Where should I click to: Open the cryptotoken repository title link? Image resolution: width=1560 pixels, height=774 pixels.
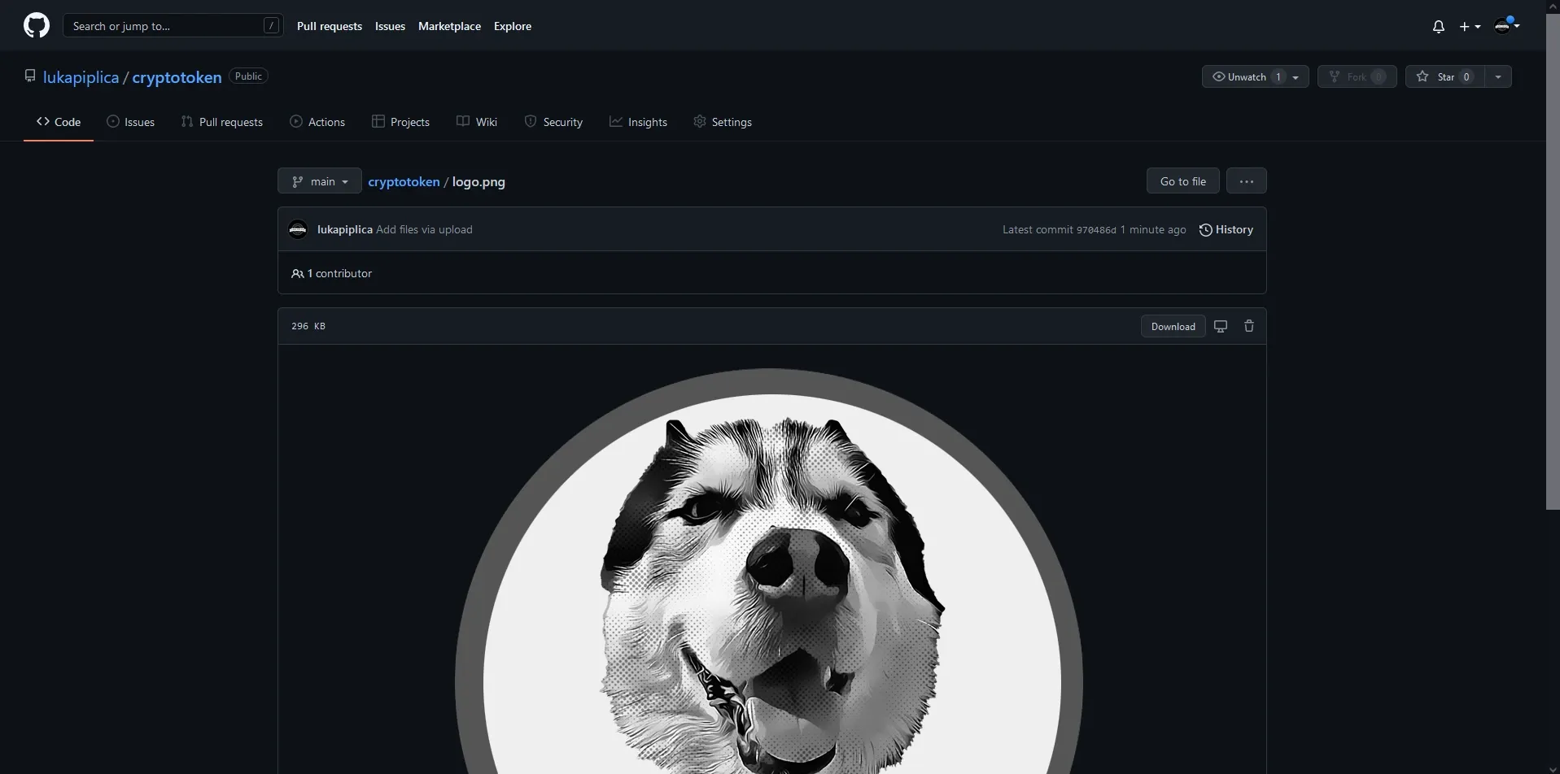[x=177, y=77]
